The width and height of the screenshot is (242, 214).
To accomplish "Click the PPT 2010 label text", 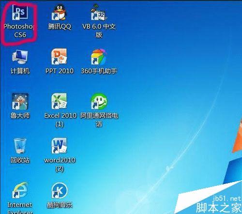I will point(60,71).
